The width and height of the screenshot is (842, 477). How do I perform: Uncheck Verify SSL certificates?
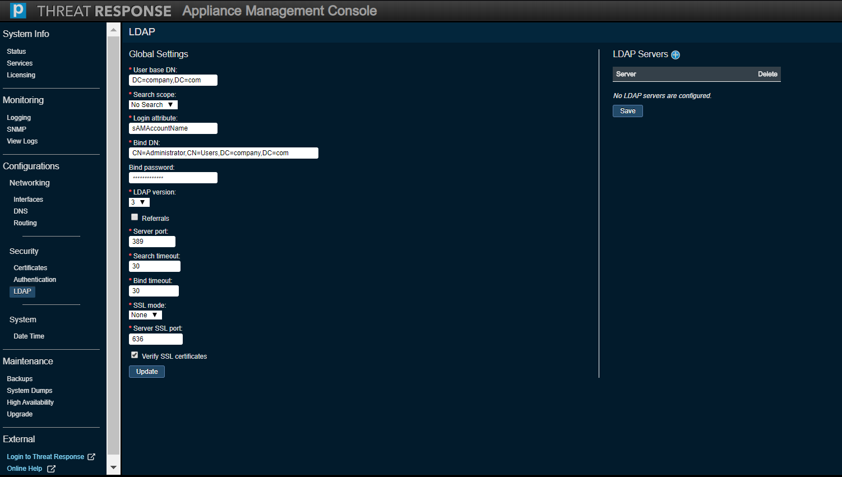point(135,355)
